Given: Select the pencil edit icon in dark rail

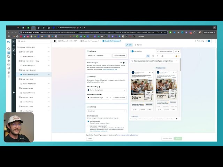Looking at the screenshot, I should point(14,50).
